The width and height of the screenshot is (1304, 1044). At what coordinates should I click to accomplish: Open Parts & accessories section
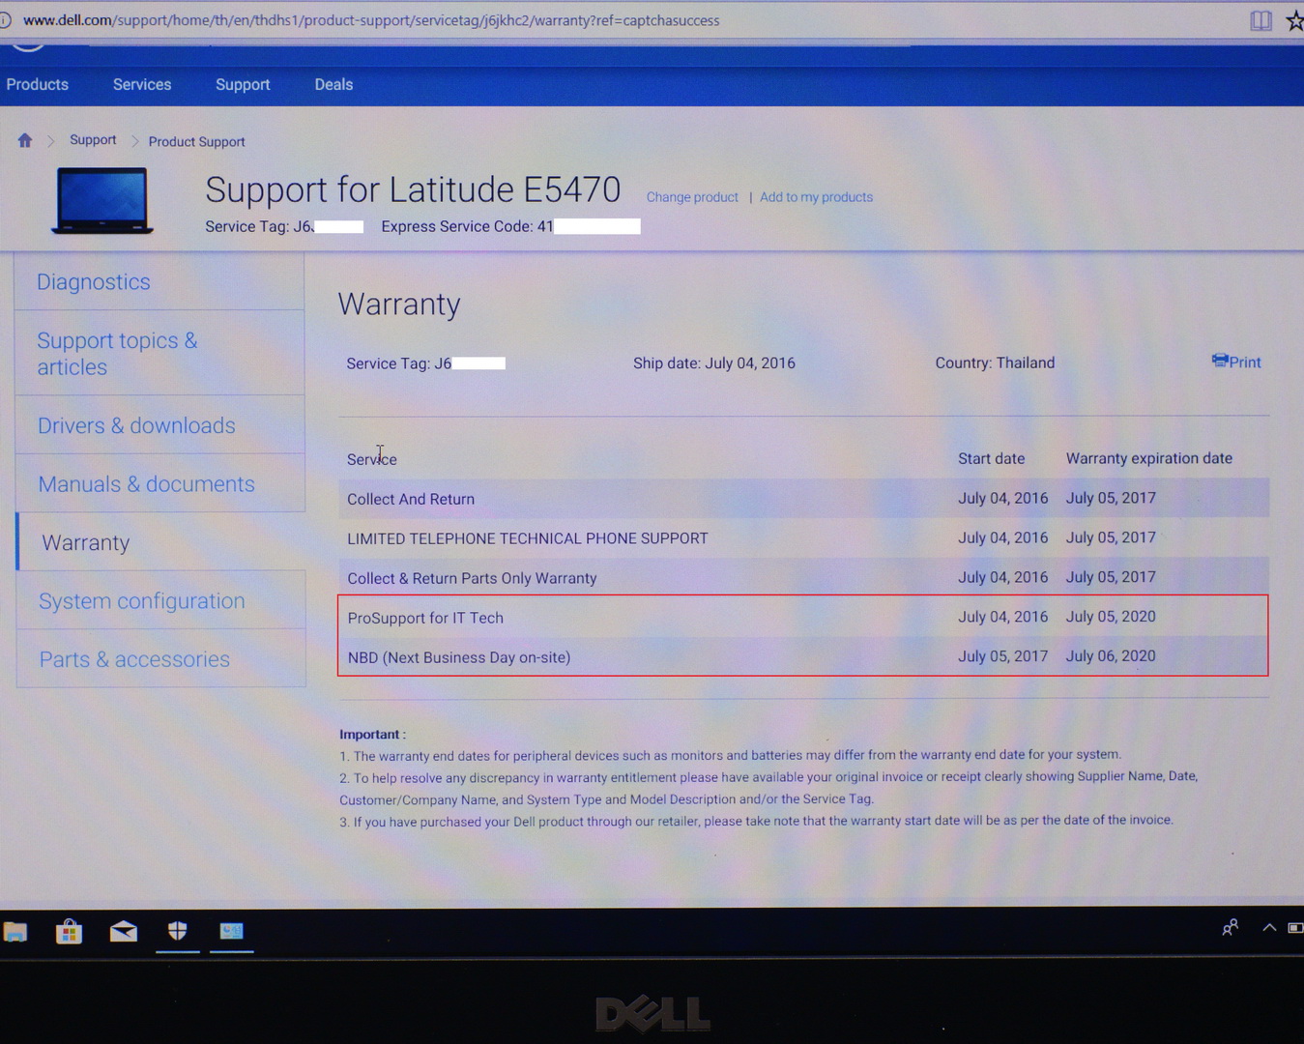(x=159, y=658)
